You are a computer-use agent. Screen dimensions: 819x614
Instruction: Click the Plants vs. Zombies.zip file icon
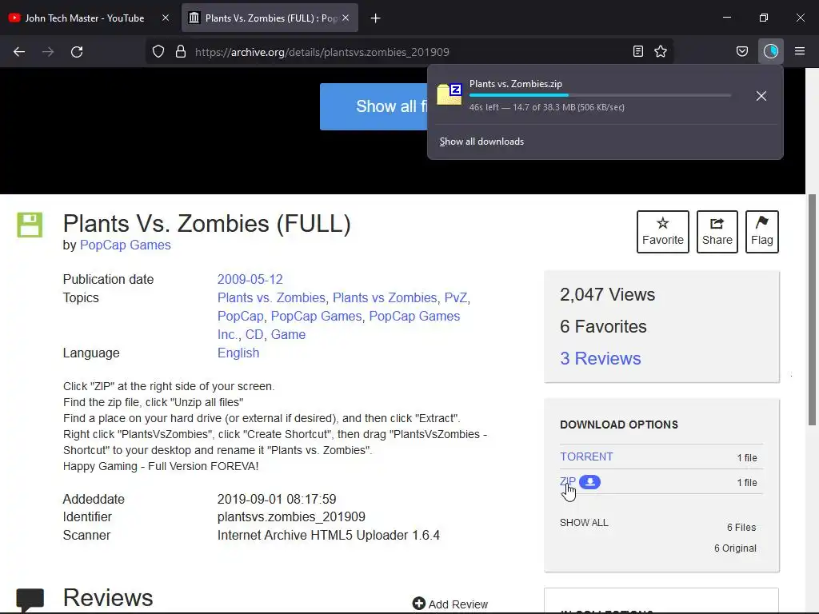point(449,94)
